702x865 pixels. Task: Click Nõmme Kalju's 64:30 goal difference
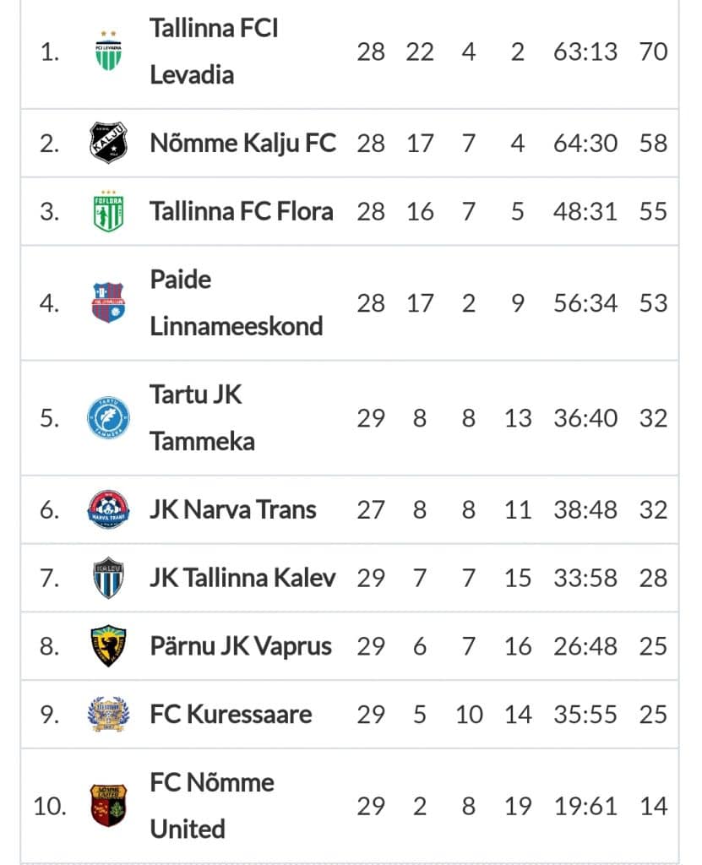pos(585,144)
